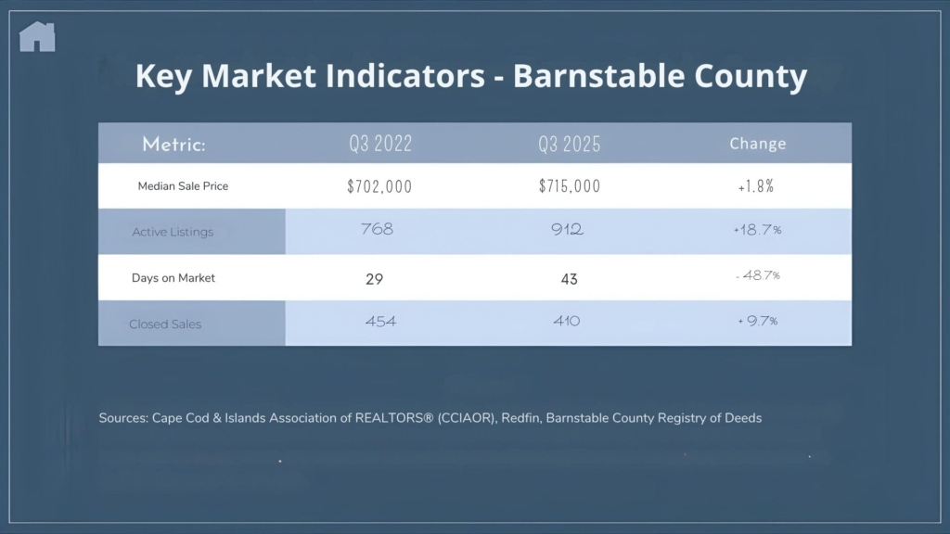Select the slide title Key Market Indicators
Image resolution: width=950 pixels, height=534 pixels.
pyautogui.click(x=471, y=76)
